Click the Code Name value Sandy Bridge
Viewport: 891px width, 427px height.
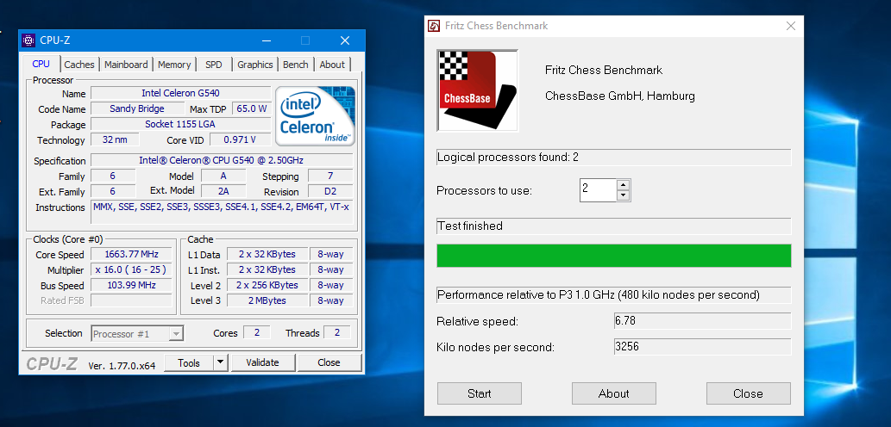point(137,108)
